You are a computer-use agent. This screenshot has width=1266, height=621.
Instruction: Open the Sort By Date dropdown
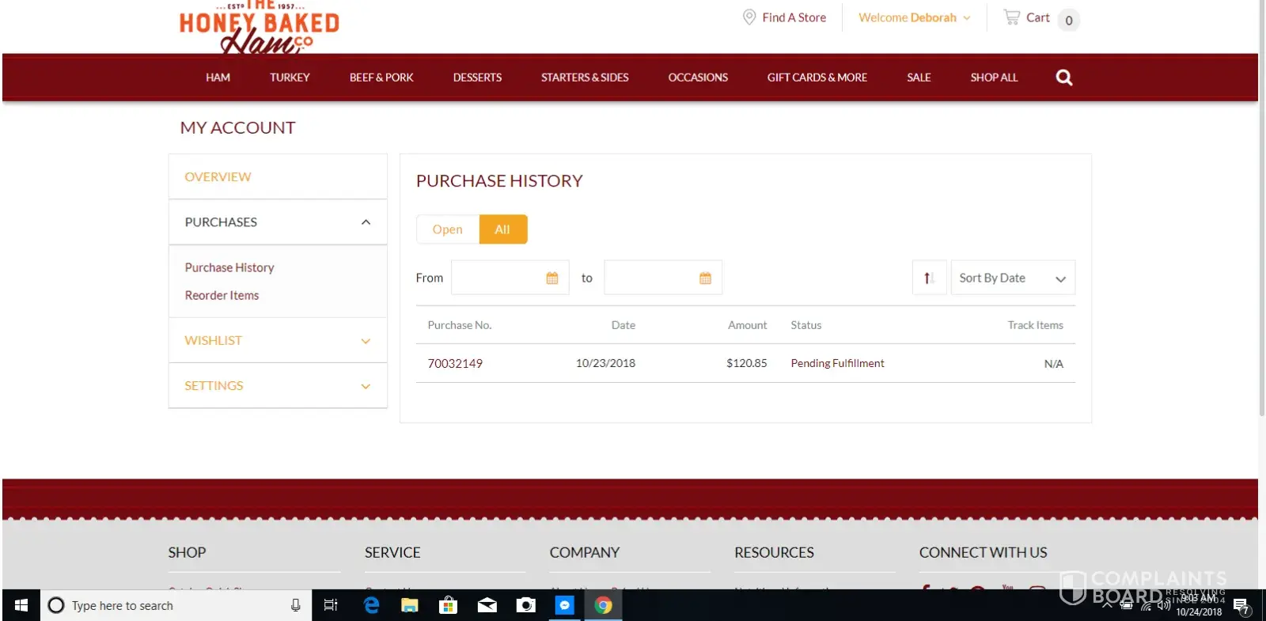[1012, 278]
